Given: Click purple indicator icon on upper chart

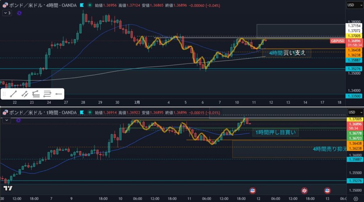Looking at the screenshot, I should point(19,13).
